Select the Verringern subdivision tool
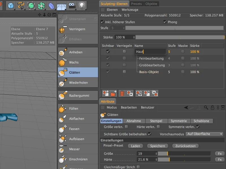This screenshot has width=226, height=169. click(x=78, y=29)
